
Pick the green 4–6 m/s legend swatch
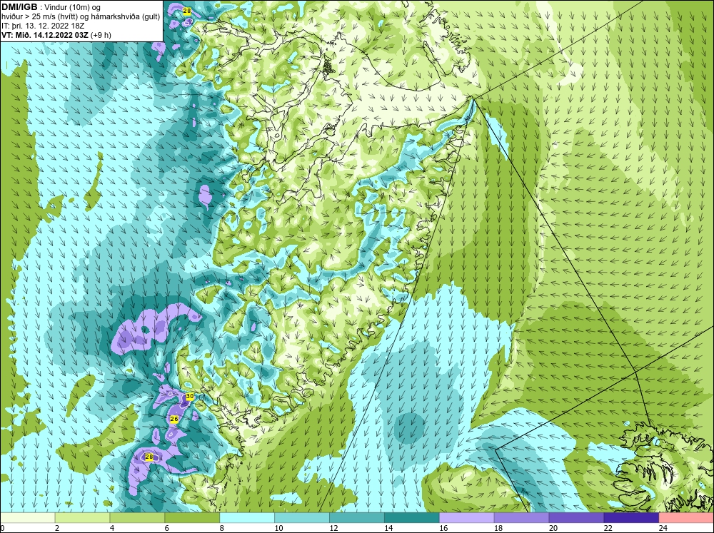pos(137,517)
